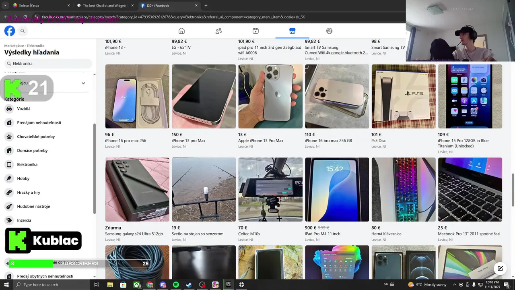Click 'Macbook Pro 13" 2011 spodné šasi' title
The image size is (515, 290).
pyautogui.click(x=469, y=234)
